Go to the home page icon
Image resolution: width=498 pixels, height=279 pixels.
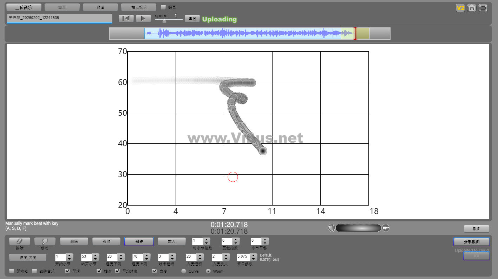(x=472, y=8)
